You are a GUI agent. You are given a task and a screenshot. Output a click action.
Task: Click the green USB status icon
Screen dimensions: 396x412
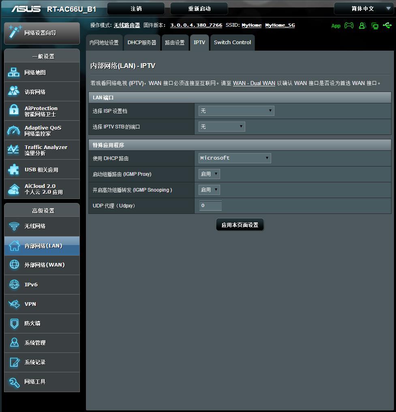[387, 26]
